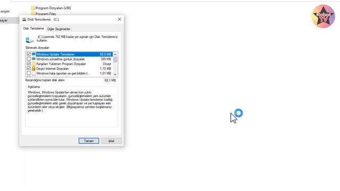Toggle Windows Update Temizleme checkbox
Screen dimensions: 340x191
[x=29, y=54]
